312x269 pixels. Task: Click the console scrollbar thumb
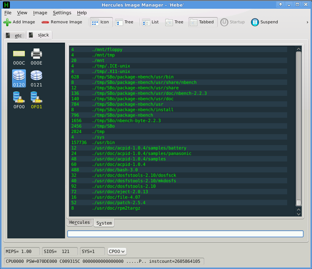point(298,203)
